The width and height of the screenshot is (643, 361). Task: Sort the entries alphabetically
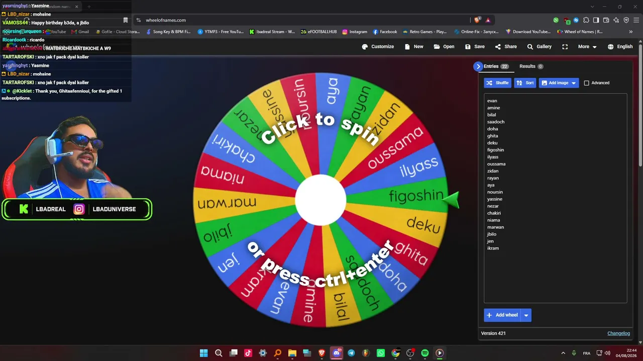(x=525, y=83)
